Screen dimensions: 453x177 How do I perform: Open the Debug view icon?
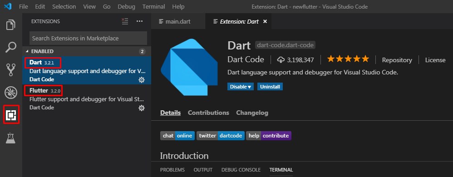pyautogui.click(x=11, y=93)
